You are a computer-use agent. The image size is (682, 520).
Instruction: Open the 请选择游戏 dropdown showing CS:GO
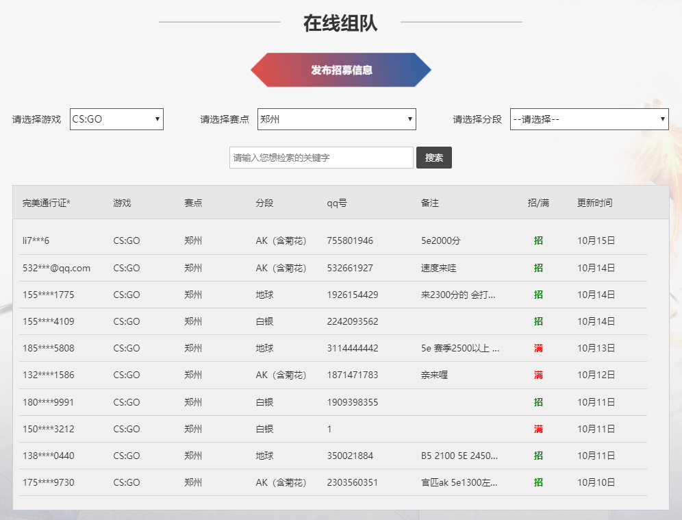(115, 119)
